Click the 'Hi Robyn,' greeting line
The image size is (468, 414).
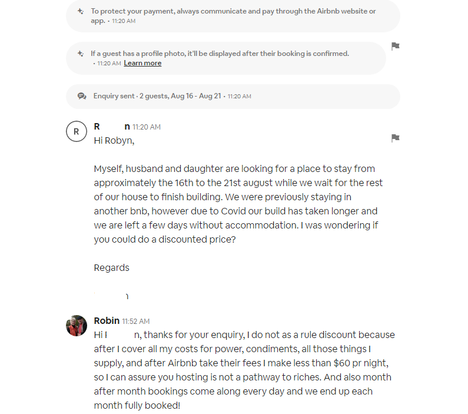[114, 140]
